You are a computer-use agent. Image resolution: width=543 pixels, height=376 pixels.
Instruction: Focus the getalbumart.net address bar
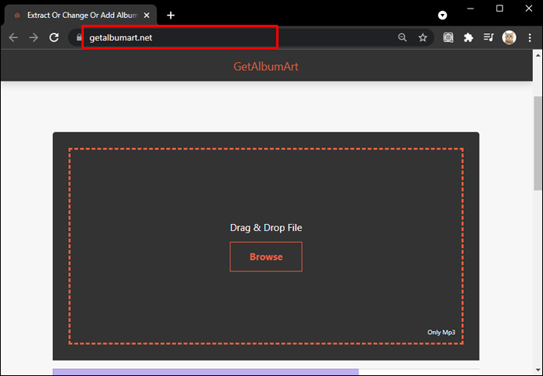pos(239,37)
